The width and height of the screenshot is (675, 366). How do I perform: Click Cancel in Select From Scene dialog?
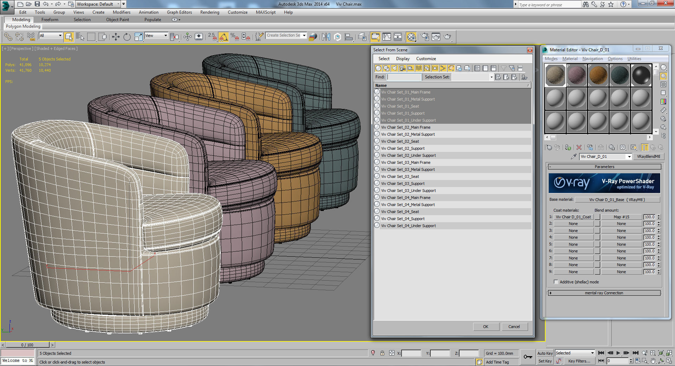coord(514,327)
